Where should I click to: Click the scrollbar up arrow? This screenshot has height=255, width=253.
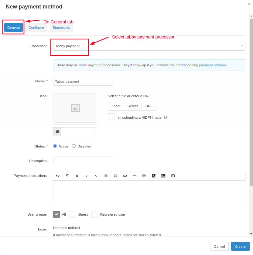(251, 16)
